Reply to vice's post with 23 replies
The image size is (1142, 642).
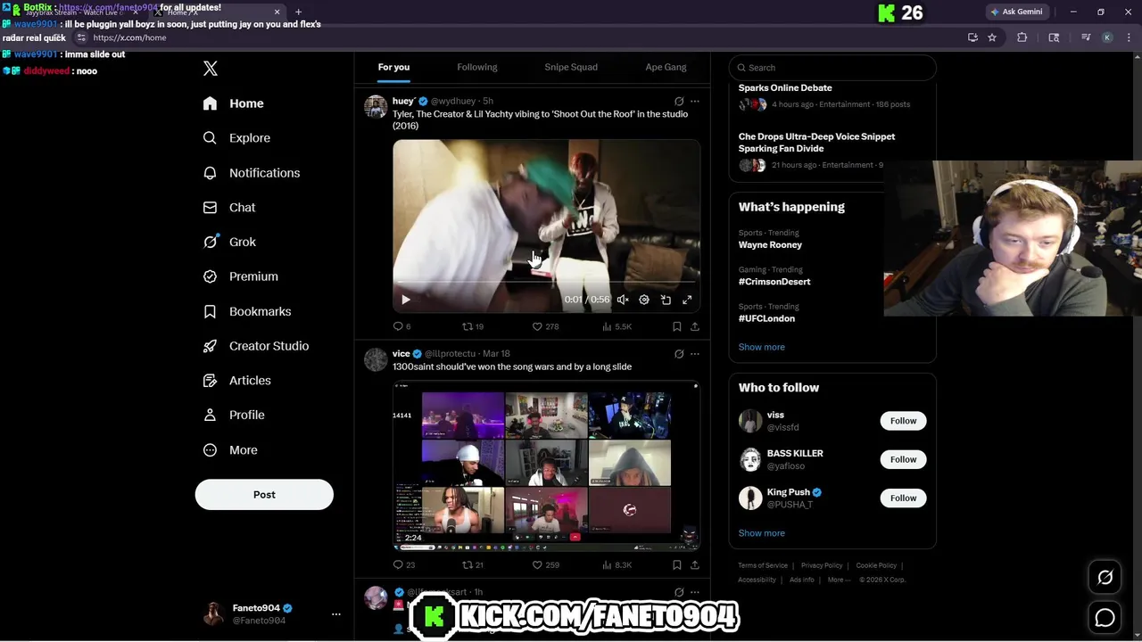(404, 564)
